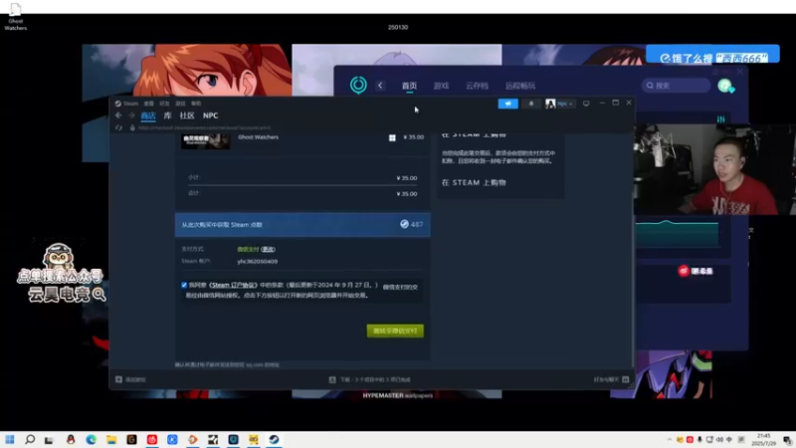
Task: Open the Steam menu in the title bar
Action: click(x=130, y=104)
